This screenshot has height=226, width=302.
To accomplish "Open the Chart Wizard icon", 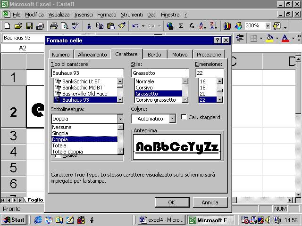I will (227, 26).
